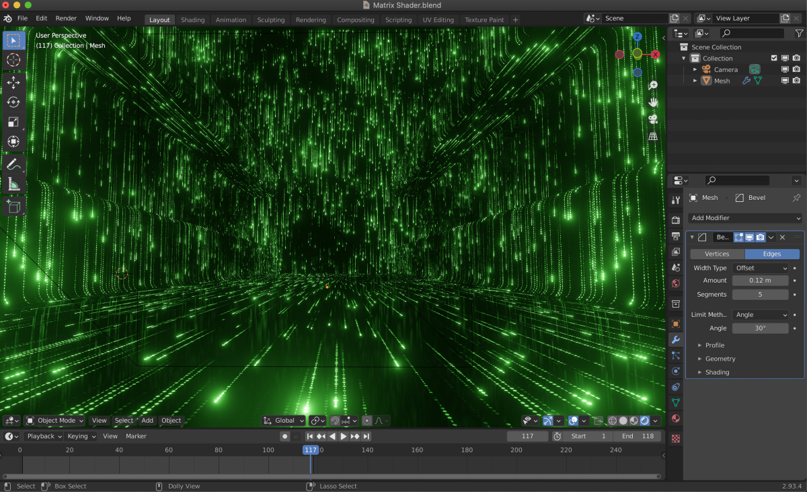
Task: Select the Measure tool
Action: [13, 184]
